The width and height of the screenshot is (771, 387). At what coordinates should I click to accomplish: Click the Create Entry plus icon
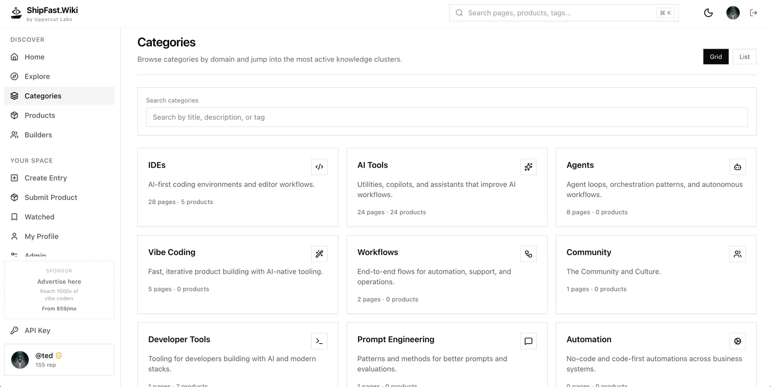tap(14, 178)
